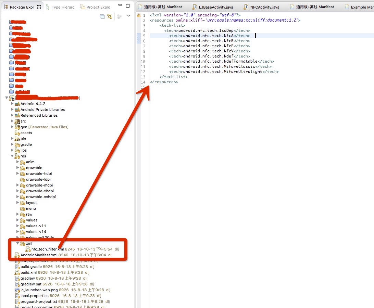Click the AndroidManifest.xml file icon

pos(17,255)
